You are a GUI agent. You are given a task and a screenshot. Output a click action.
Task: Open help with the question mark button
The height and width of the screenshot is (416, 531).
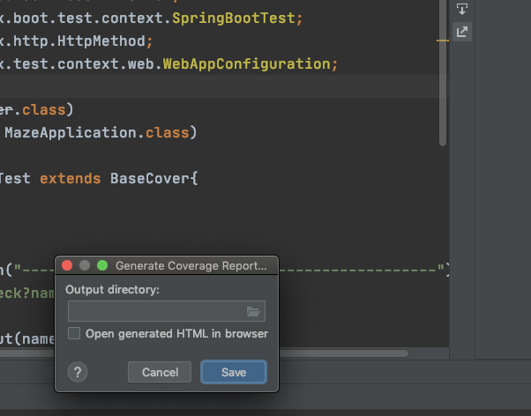click(78, 372)
